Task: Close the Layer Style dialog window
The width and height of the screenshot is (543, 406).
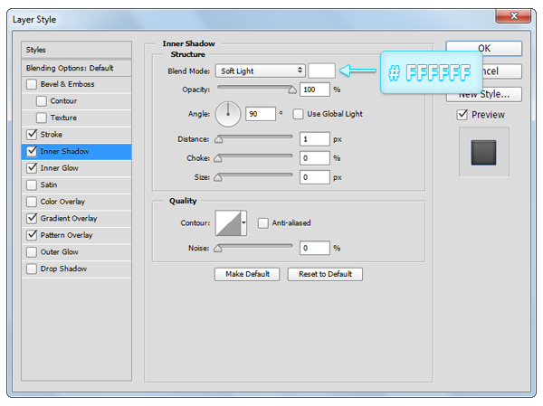Action: (x=513, y=17)
